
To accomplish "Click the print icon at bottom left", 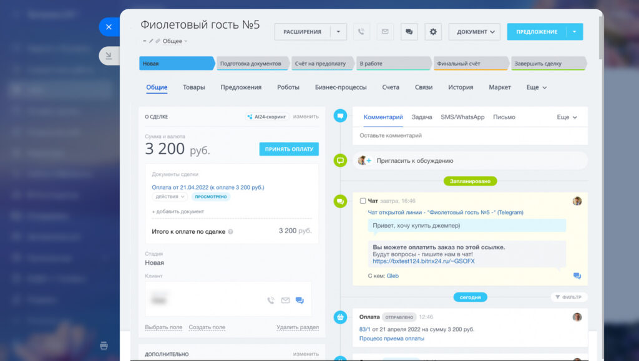I will tap(104, 345).
